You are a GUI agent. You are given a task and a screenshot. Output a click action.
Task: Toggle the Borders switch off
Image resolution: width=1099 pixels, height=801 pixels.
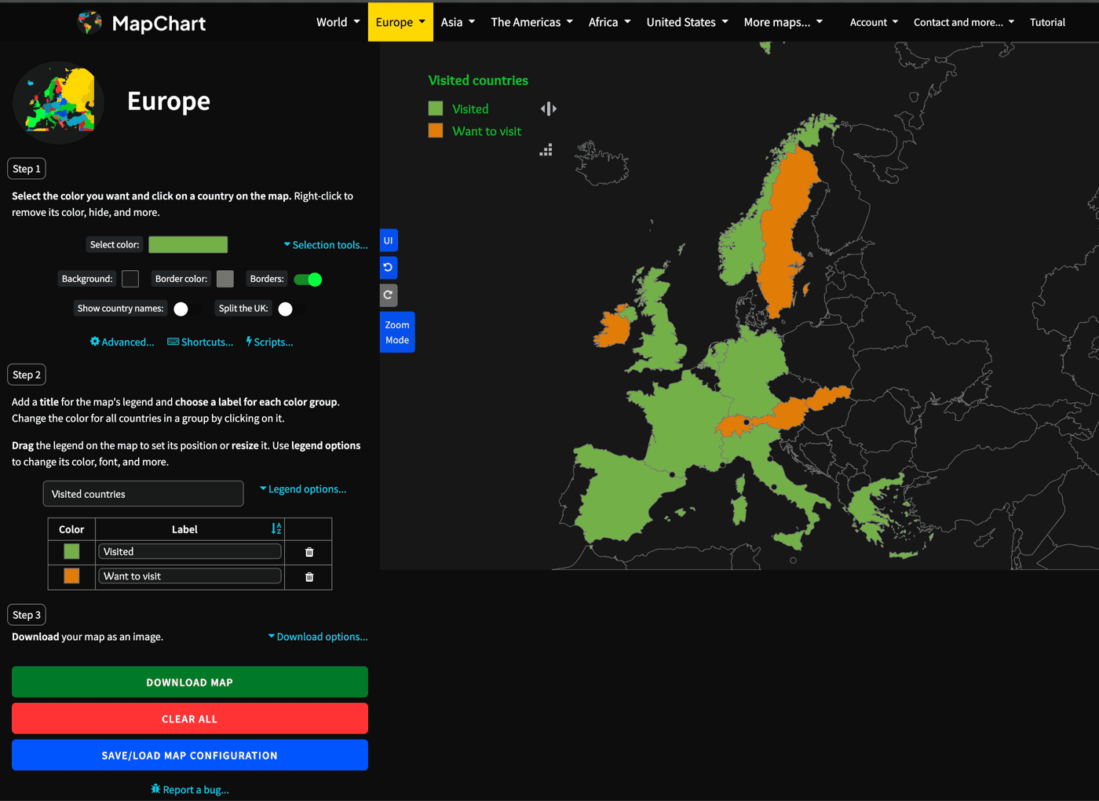pos(308,280)
